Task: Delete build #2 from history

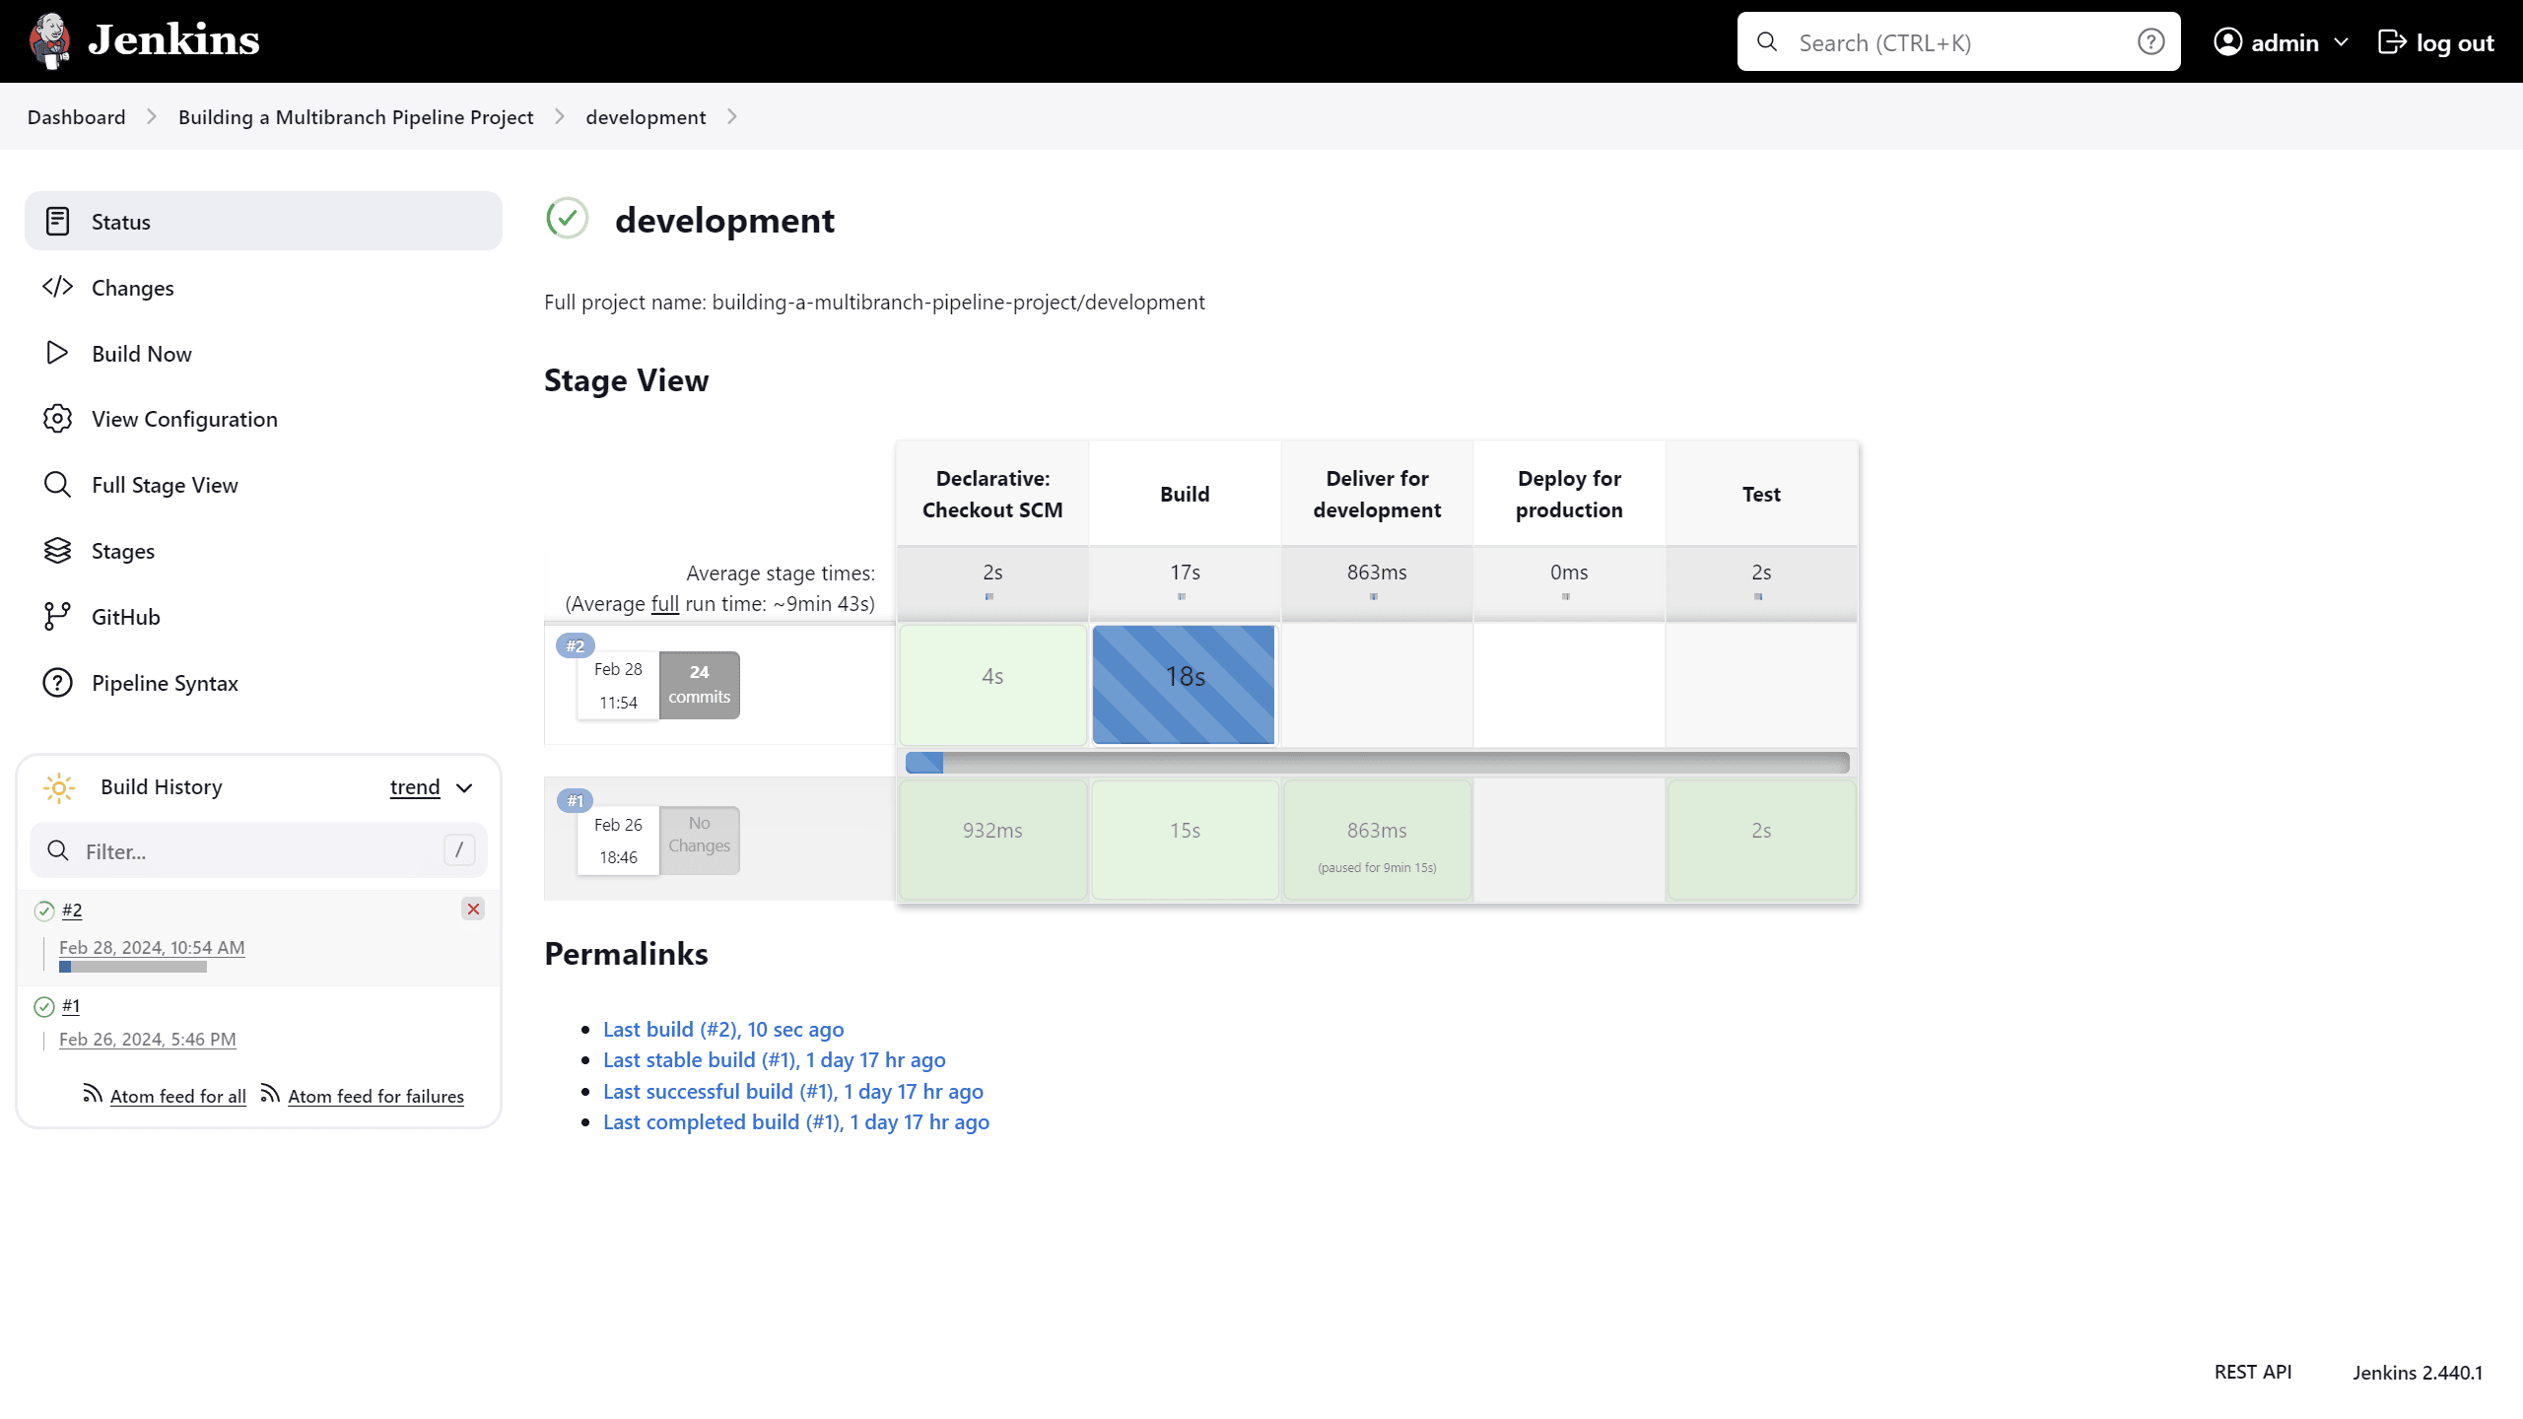Action: (473, 910)
